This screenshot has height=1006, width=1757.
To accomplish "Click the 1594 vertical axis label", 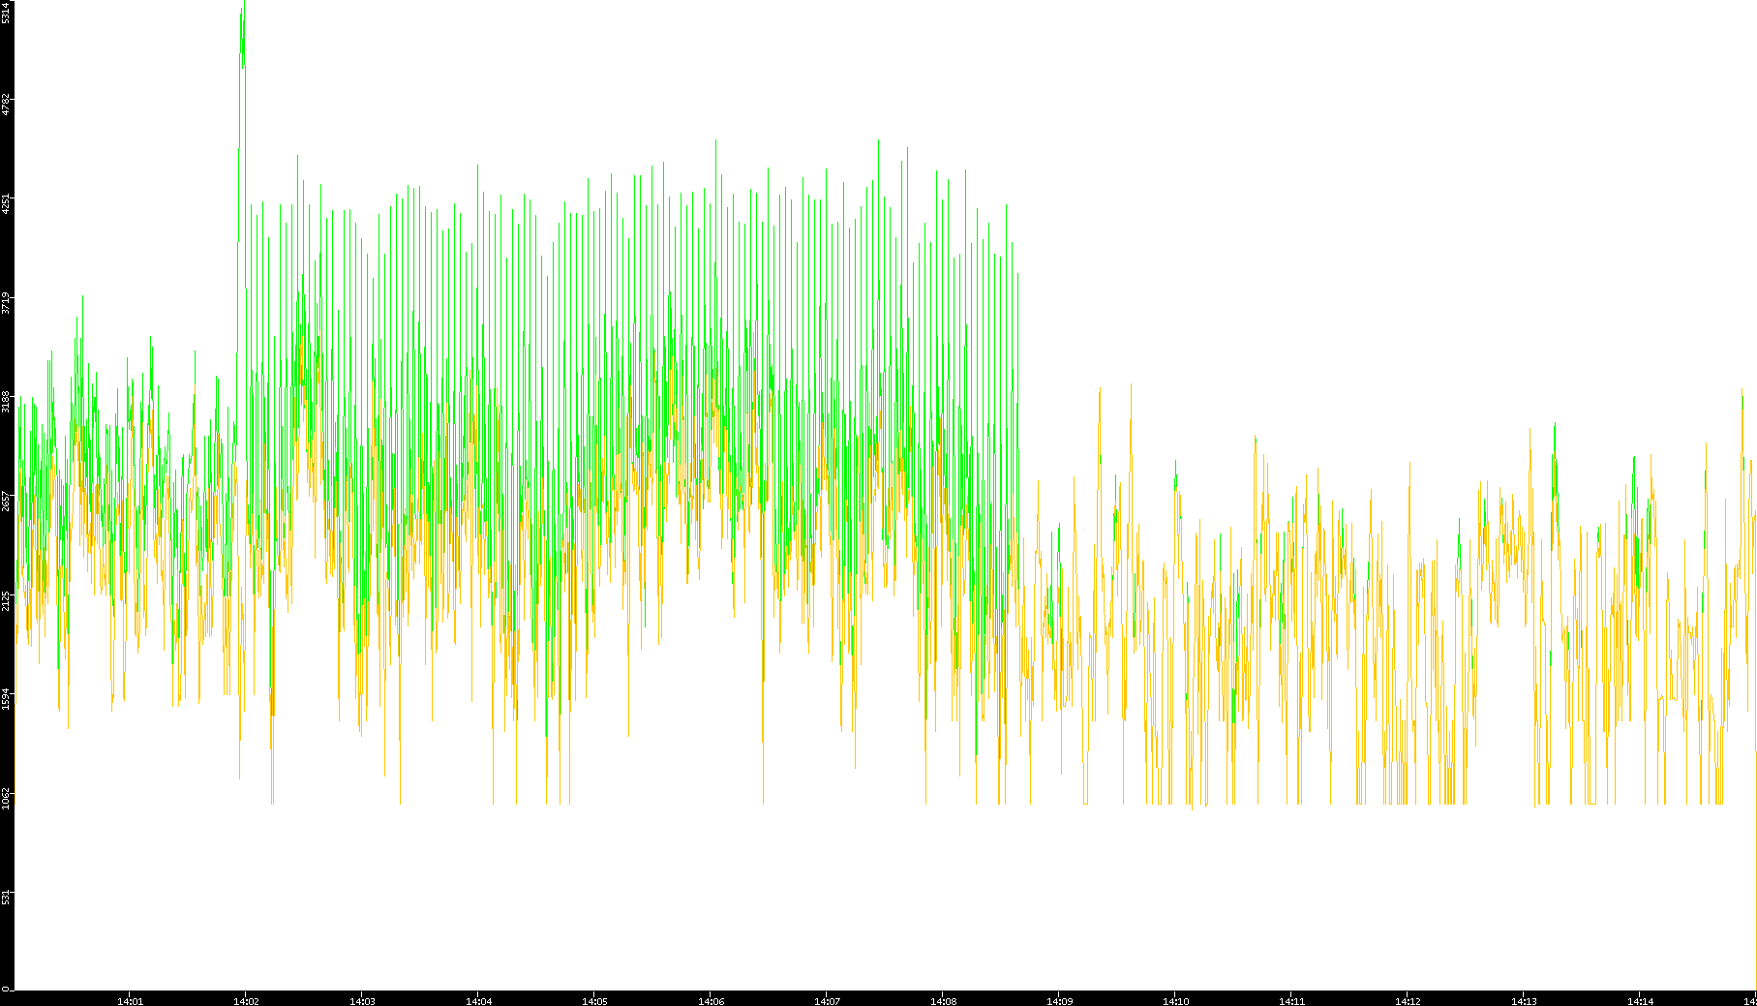I will (x=7, y=699).
